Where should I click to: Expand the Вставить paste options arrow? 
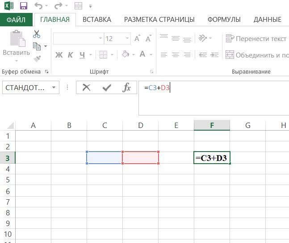click(17, 61)
